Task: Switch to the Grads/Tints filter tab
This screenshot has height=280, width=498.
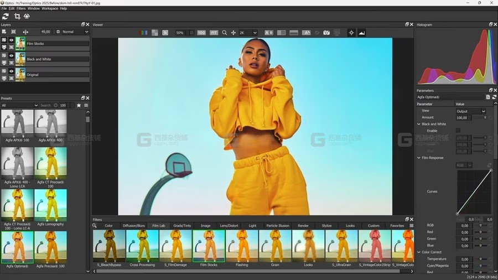Action: click(x=182, y=226)
